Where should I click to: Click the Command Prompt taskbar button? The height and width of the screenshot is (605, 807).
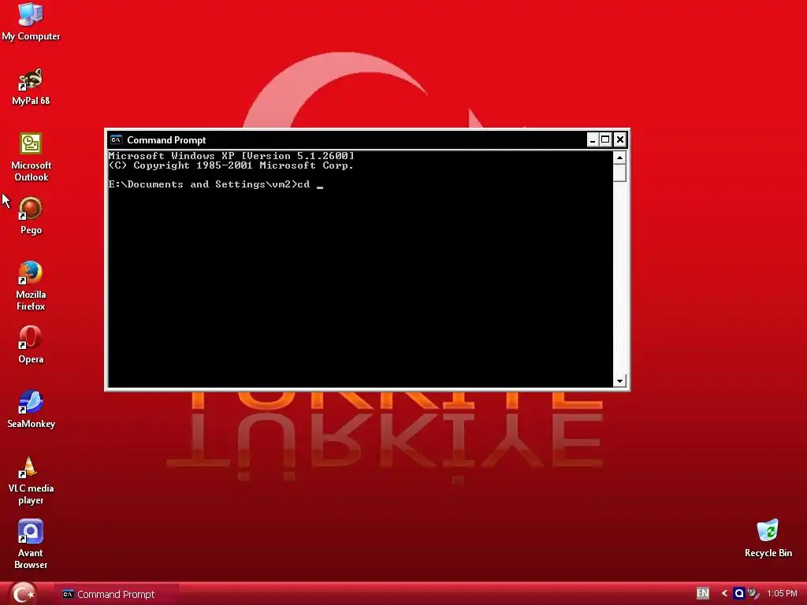[x=117, y=594]
